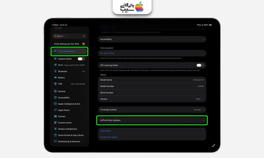Open Apple Pencil settings in sidebar
This screenshot has height=158, width=264.
(x=69, y=110)
